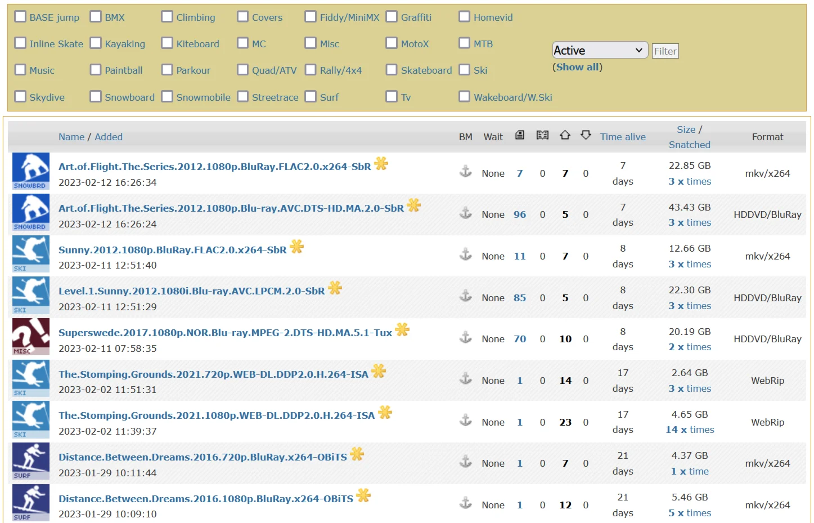
Task: Enable the BMX category filter checkbox
Action: pyautogui.click(x=96, y=16)
